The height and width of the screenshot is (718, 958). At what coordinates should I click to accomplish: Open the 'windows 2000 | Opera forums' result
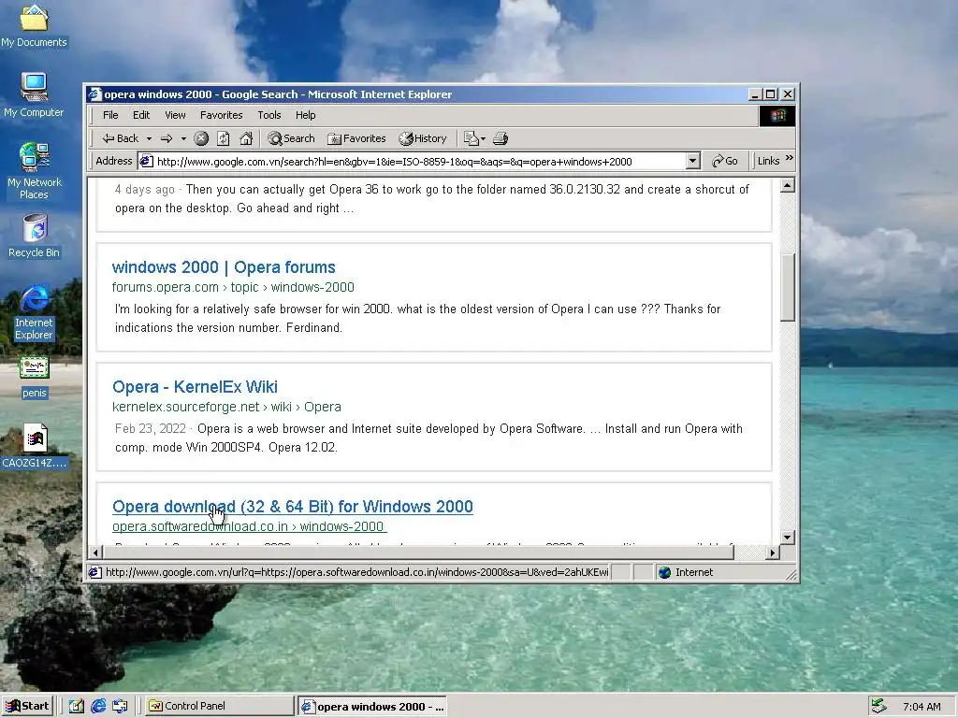(224, 267)
